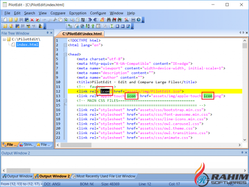Viewport: 249px width, 187px height.
Task: Open the Configure menu
Action: [x=98, y=13]
